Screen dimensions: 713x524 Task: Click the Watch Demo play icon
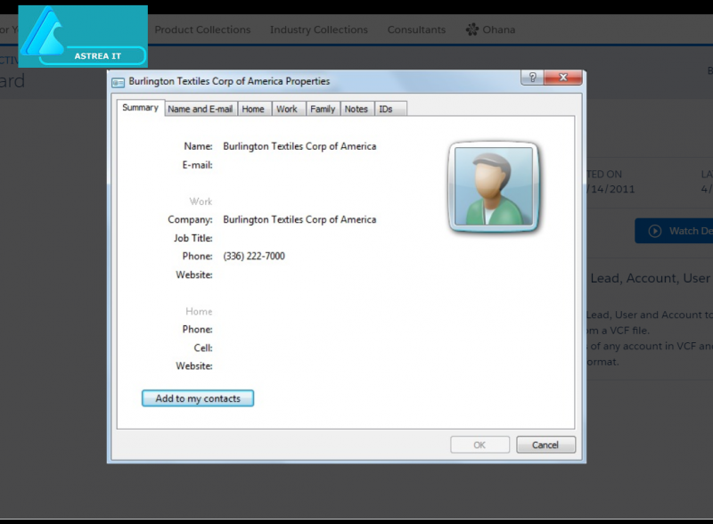tap(655, 231)
